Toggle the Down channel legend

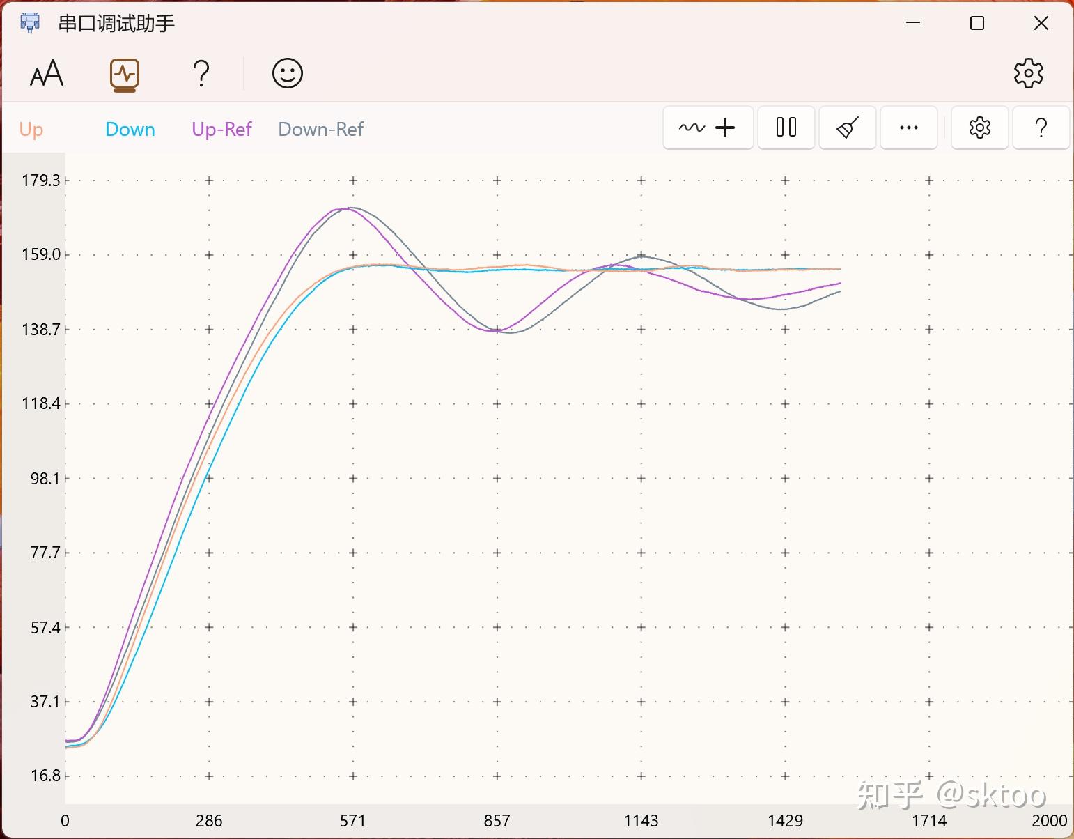tap(130, 130)
